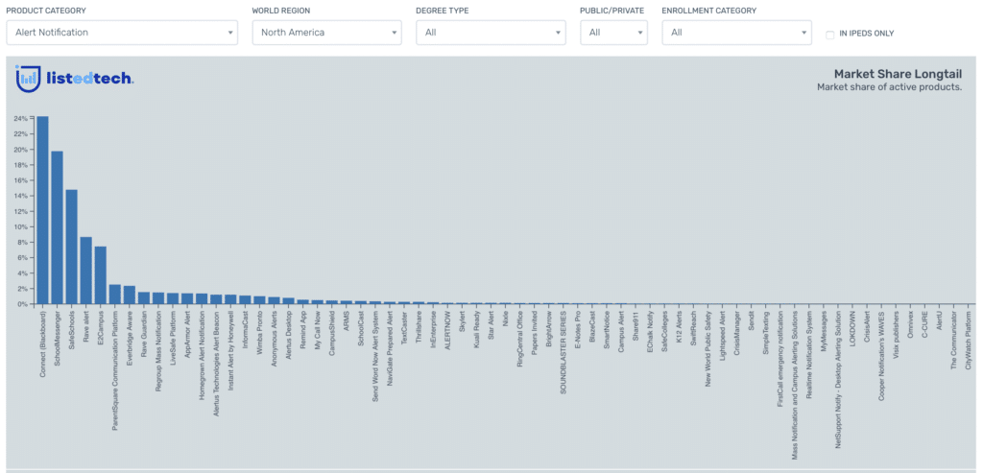Click the LiveSafe Platform label

coord(173,337)
